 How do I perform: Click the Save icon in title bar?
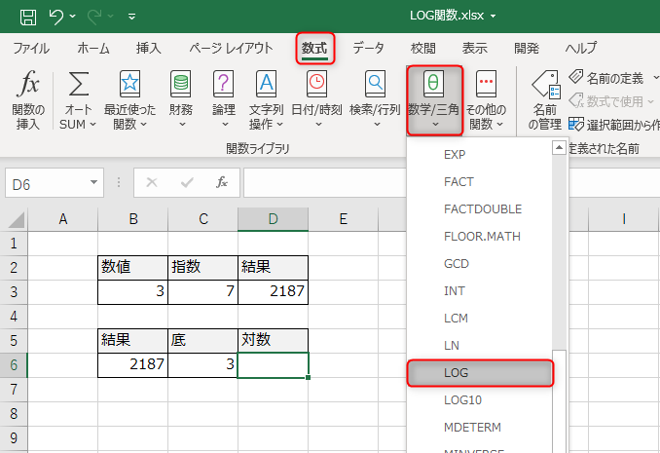pyautogui.click(x=28, y=16)
